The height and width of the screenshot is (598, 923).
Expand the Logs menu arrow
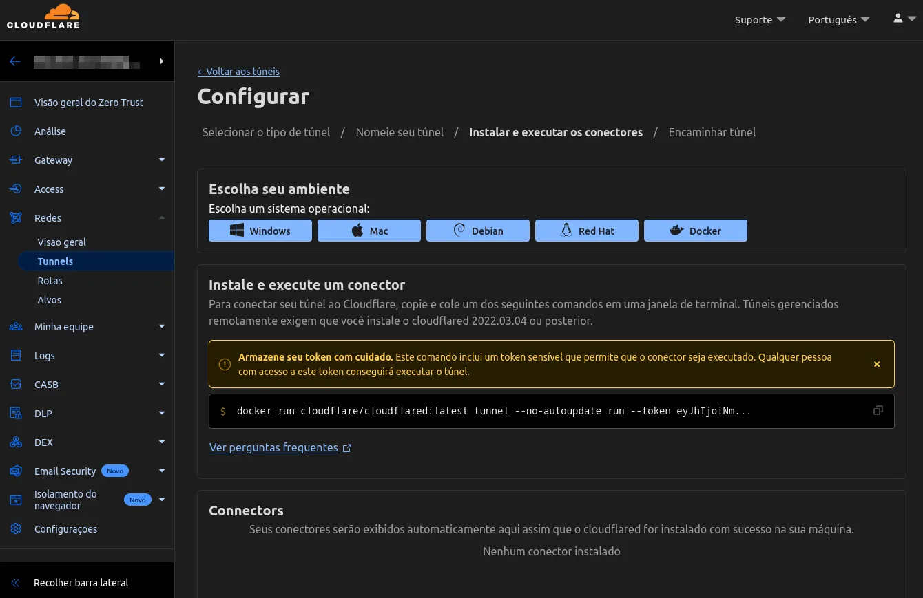162,355
